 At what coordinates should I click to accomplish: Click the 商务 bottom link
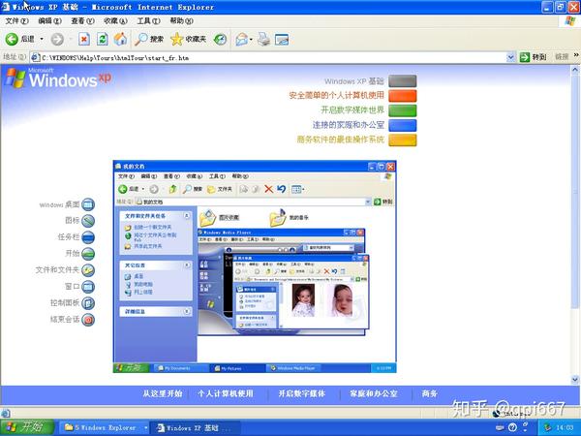click(429, 393)
